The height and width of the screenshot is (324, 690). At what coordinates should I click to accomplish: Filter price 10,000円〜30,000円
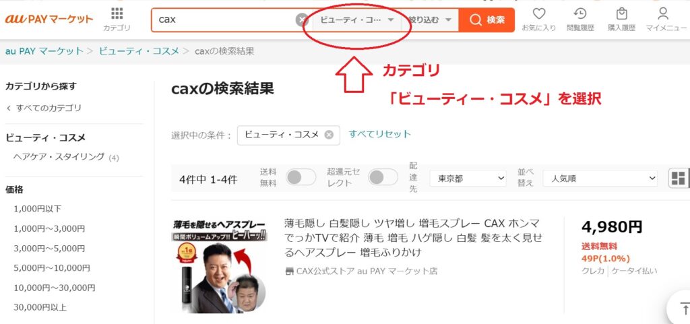pyautogui.click(x=55, y=288)
